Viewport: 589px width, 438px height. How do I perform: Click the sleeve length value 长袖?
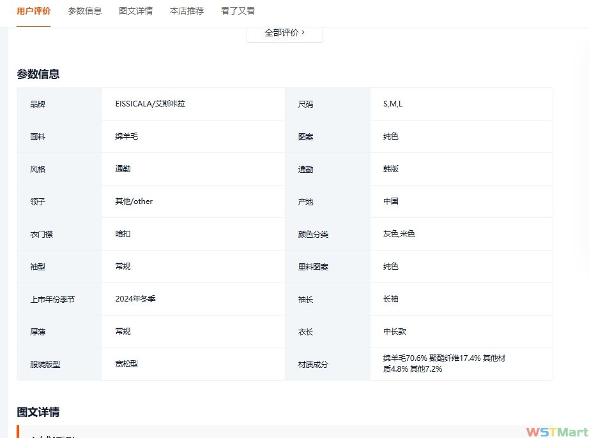tap(391, 299)
